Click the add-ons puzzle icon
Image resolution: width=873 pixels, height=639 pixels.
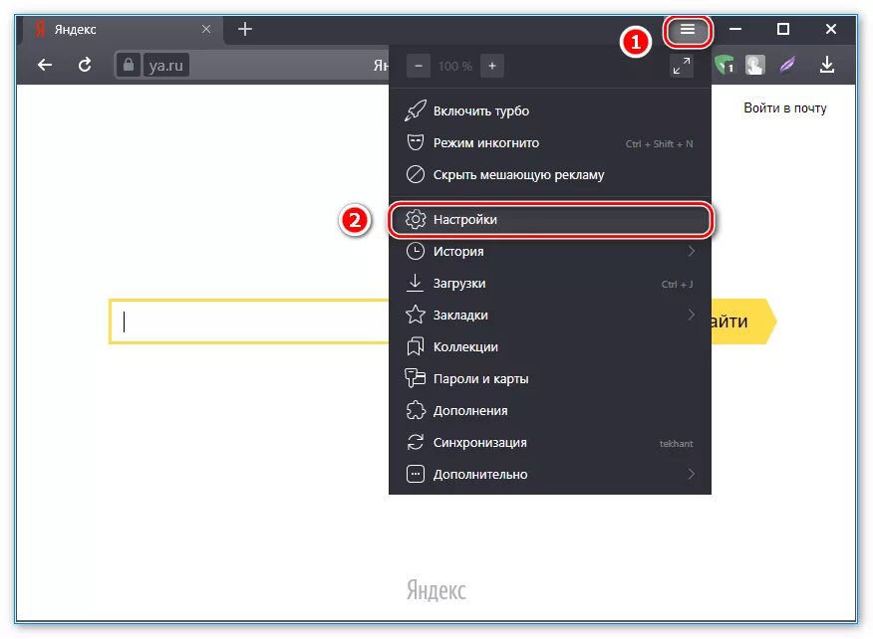(416, 410)
